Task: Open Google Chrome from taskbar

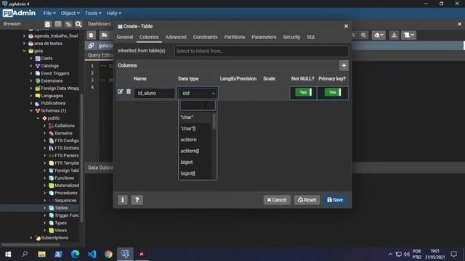Action: coord(108,254)
